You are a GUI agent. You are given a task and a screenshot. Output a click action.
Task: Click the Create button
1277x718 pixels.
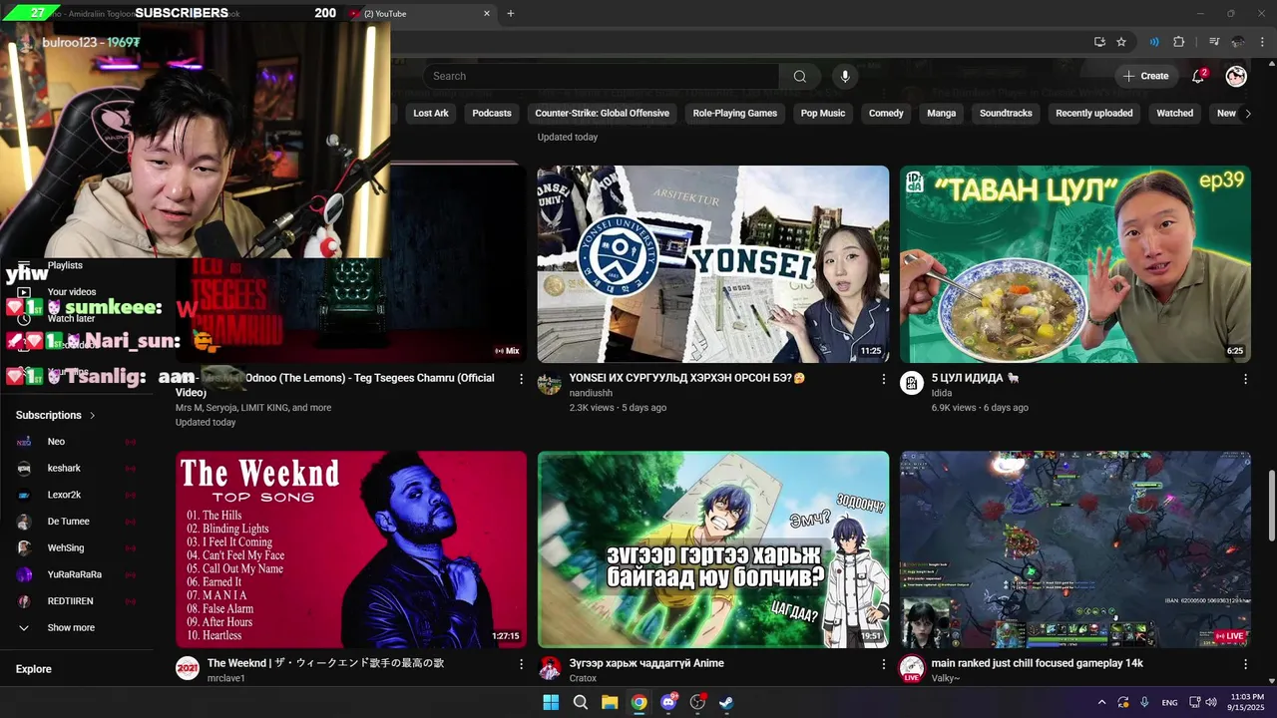pos(1145,76)
